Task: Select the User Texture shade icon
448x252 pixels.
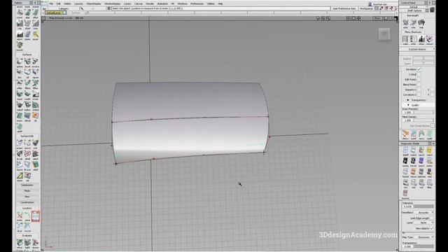Action: tap(429, 162)
